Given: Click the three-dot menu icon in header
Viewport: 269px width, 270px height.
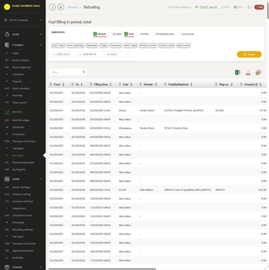Looking at the screenshot, I should (53, 7).
